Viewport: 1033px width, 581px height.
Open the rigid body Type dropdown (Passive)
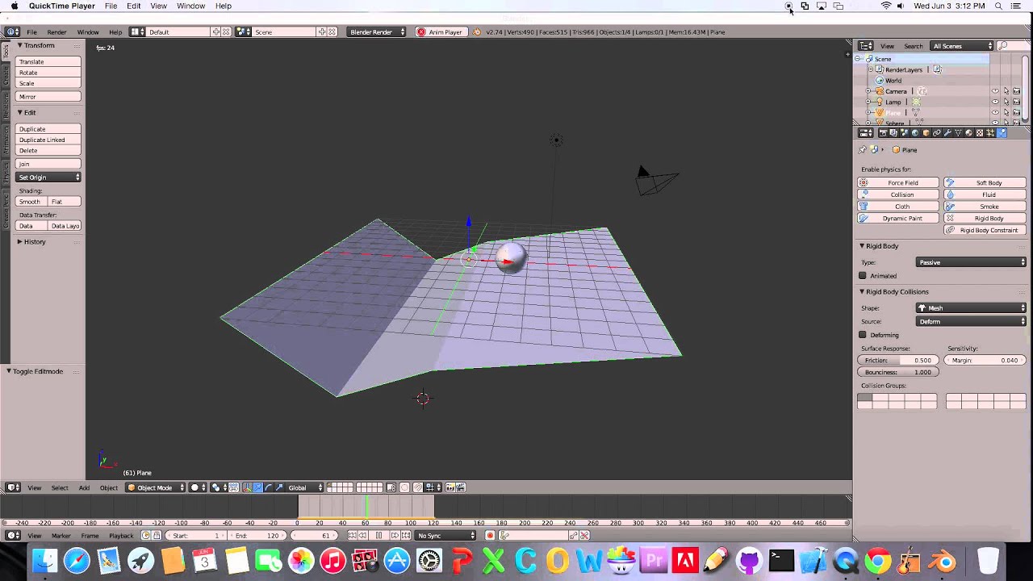click(x=972, y=262)
